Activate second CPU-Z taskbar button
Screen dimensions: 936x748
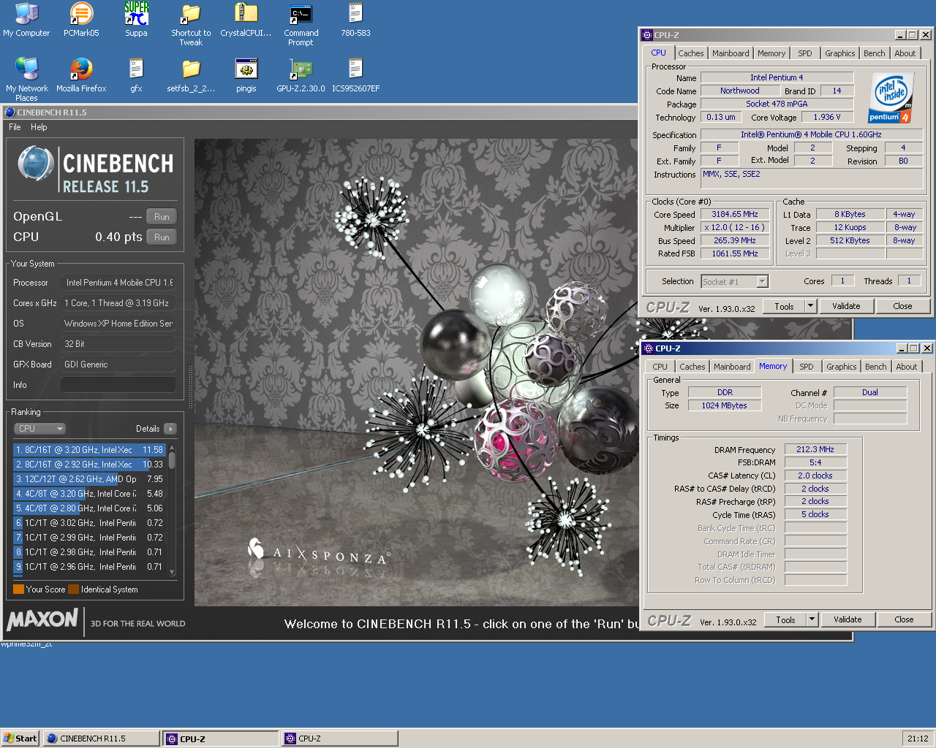pos(340,739)
